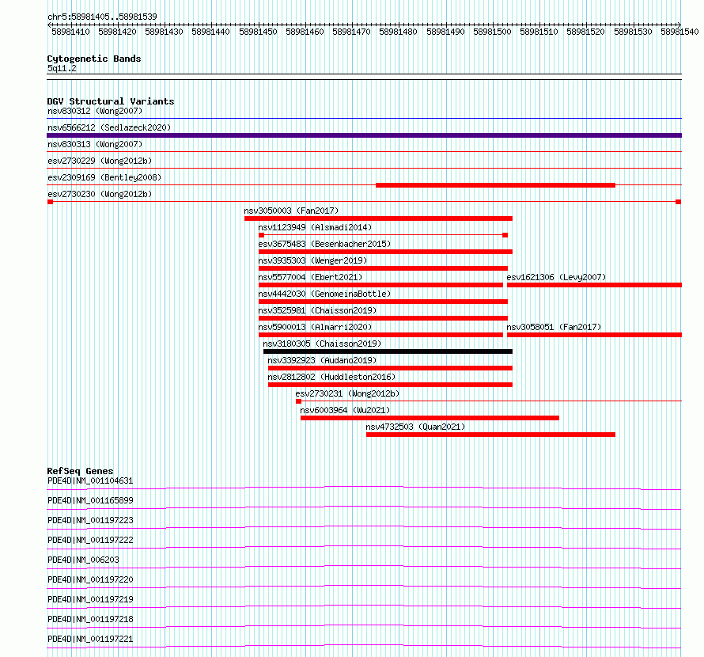This screenshot has width=704, height=657.
Task: Open variant nsv1123949 (Alsmadi2014) label
Action: 315,227
